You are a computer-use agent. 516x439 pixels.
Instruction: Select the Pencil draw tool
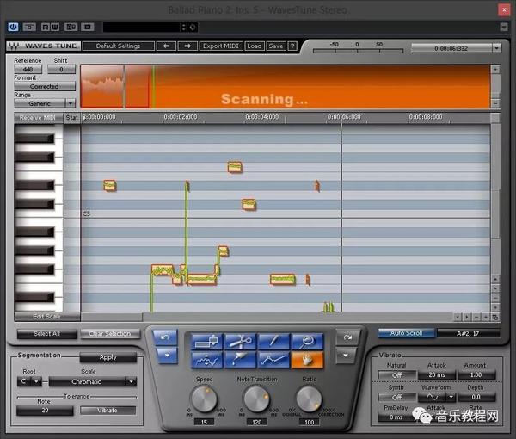point(273,341)
